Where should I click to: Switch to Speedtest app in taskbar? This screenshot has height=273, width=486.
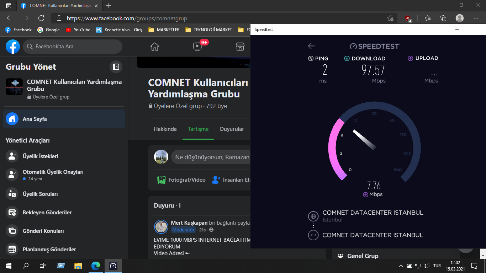pyautogui.click(x=113, y=266)
